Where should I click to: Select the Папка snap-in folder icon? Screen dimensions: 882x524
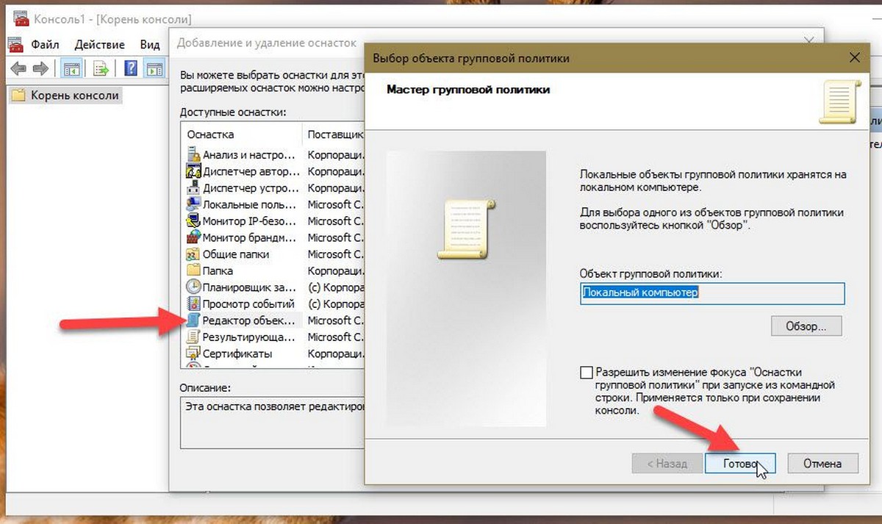pos(193,270)
